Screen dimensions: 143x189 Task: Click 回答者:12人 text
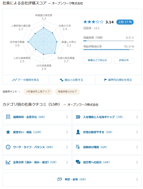[x=92, y=28]
